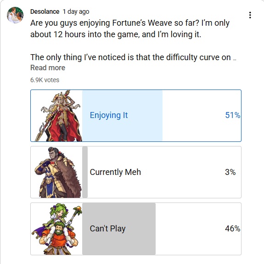This screenshot has width=264, height=264.
Task: Click the 51% result label
Action: pos(233,115)
